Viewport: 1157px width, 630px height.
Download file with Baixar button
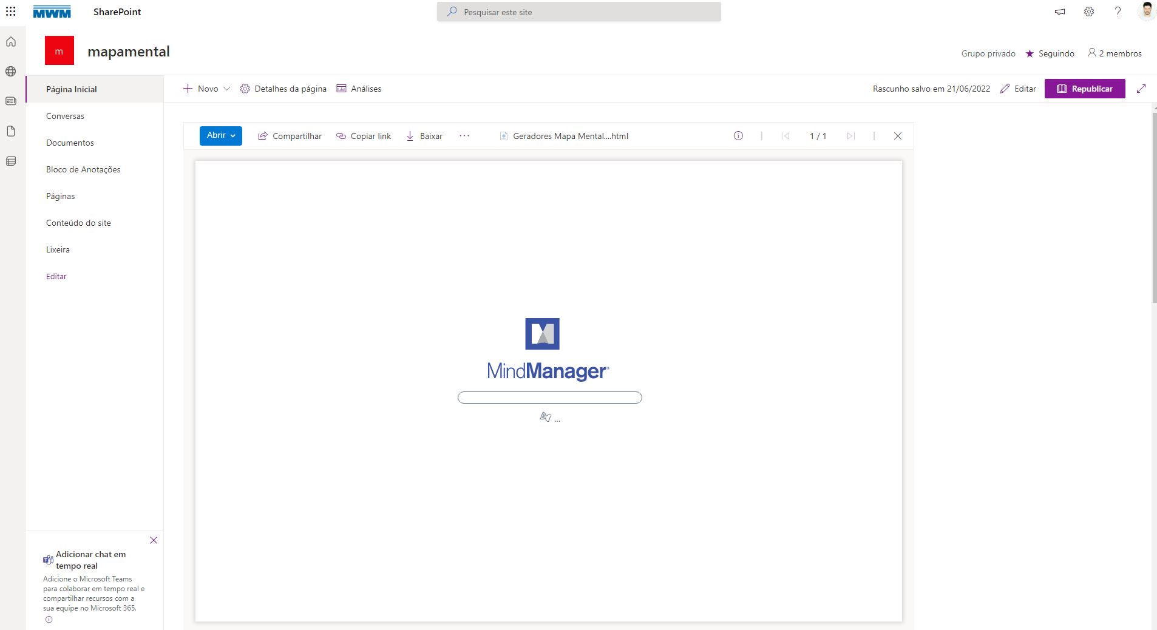[424, 136]
